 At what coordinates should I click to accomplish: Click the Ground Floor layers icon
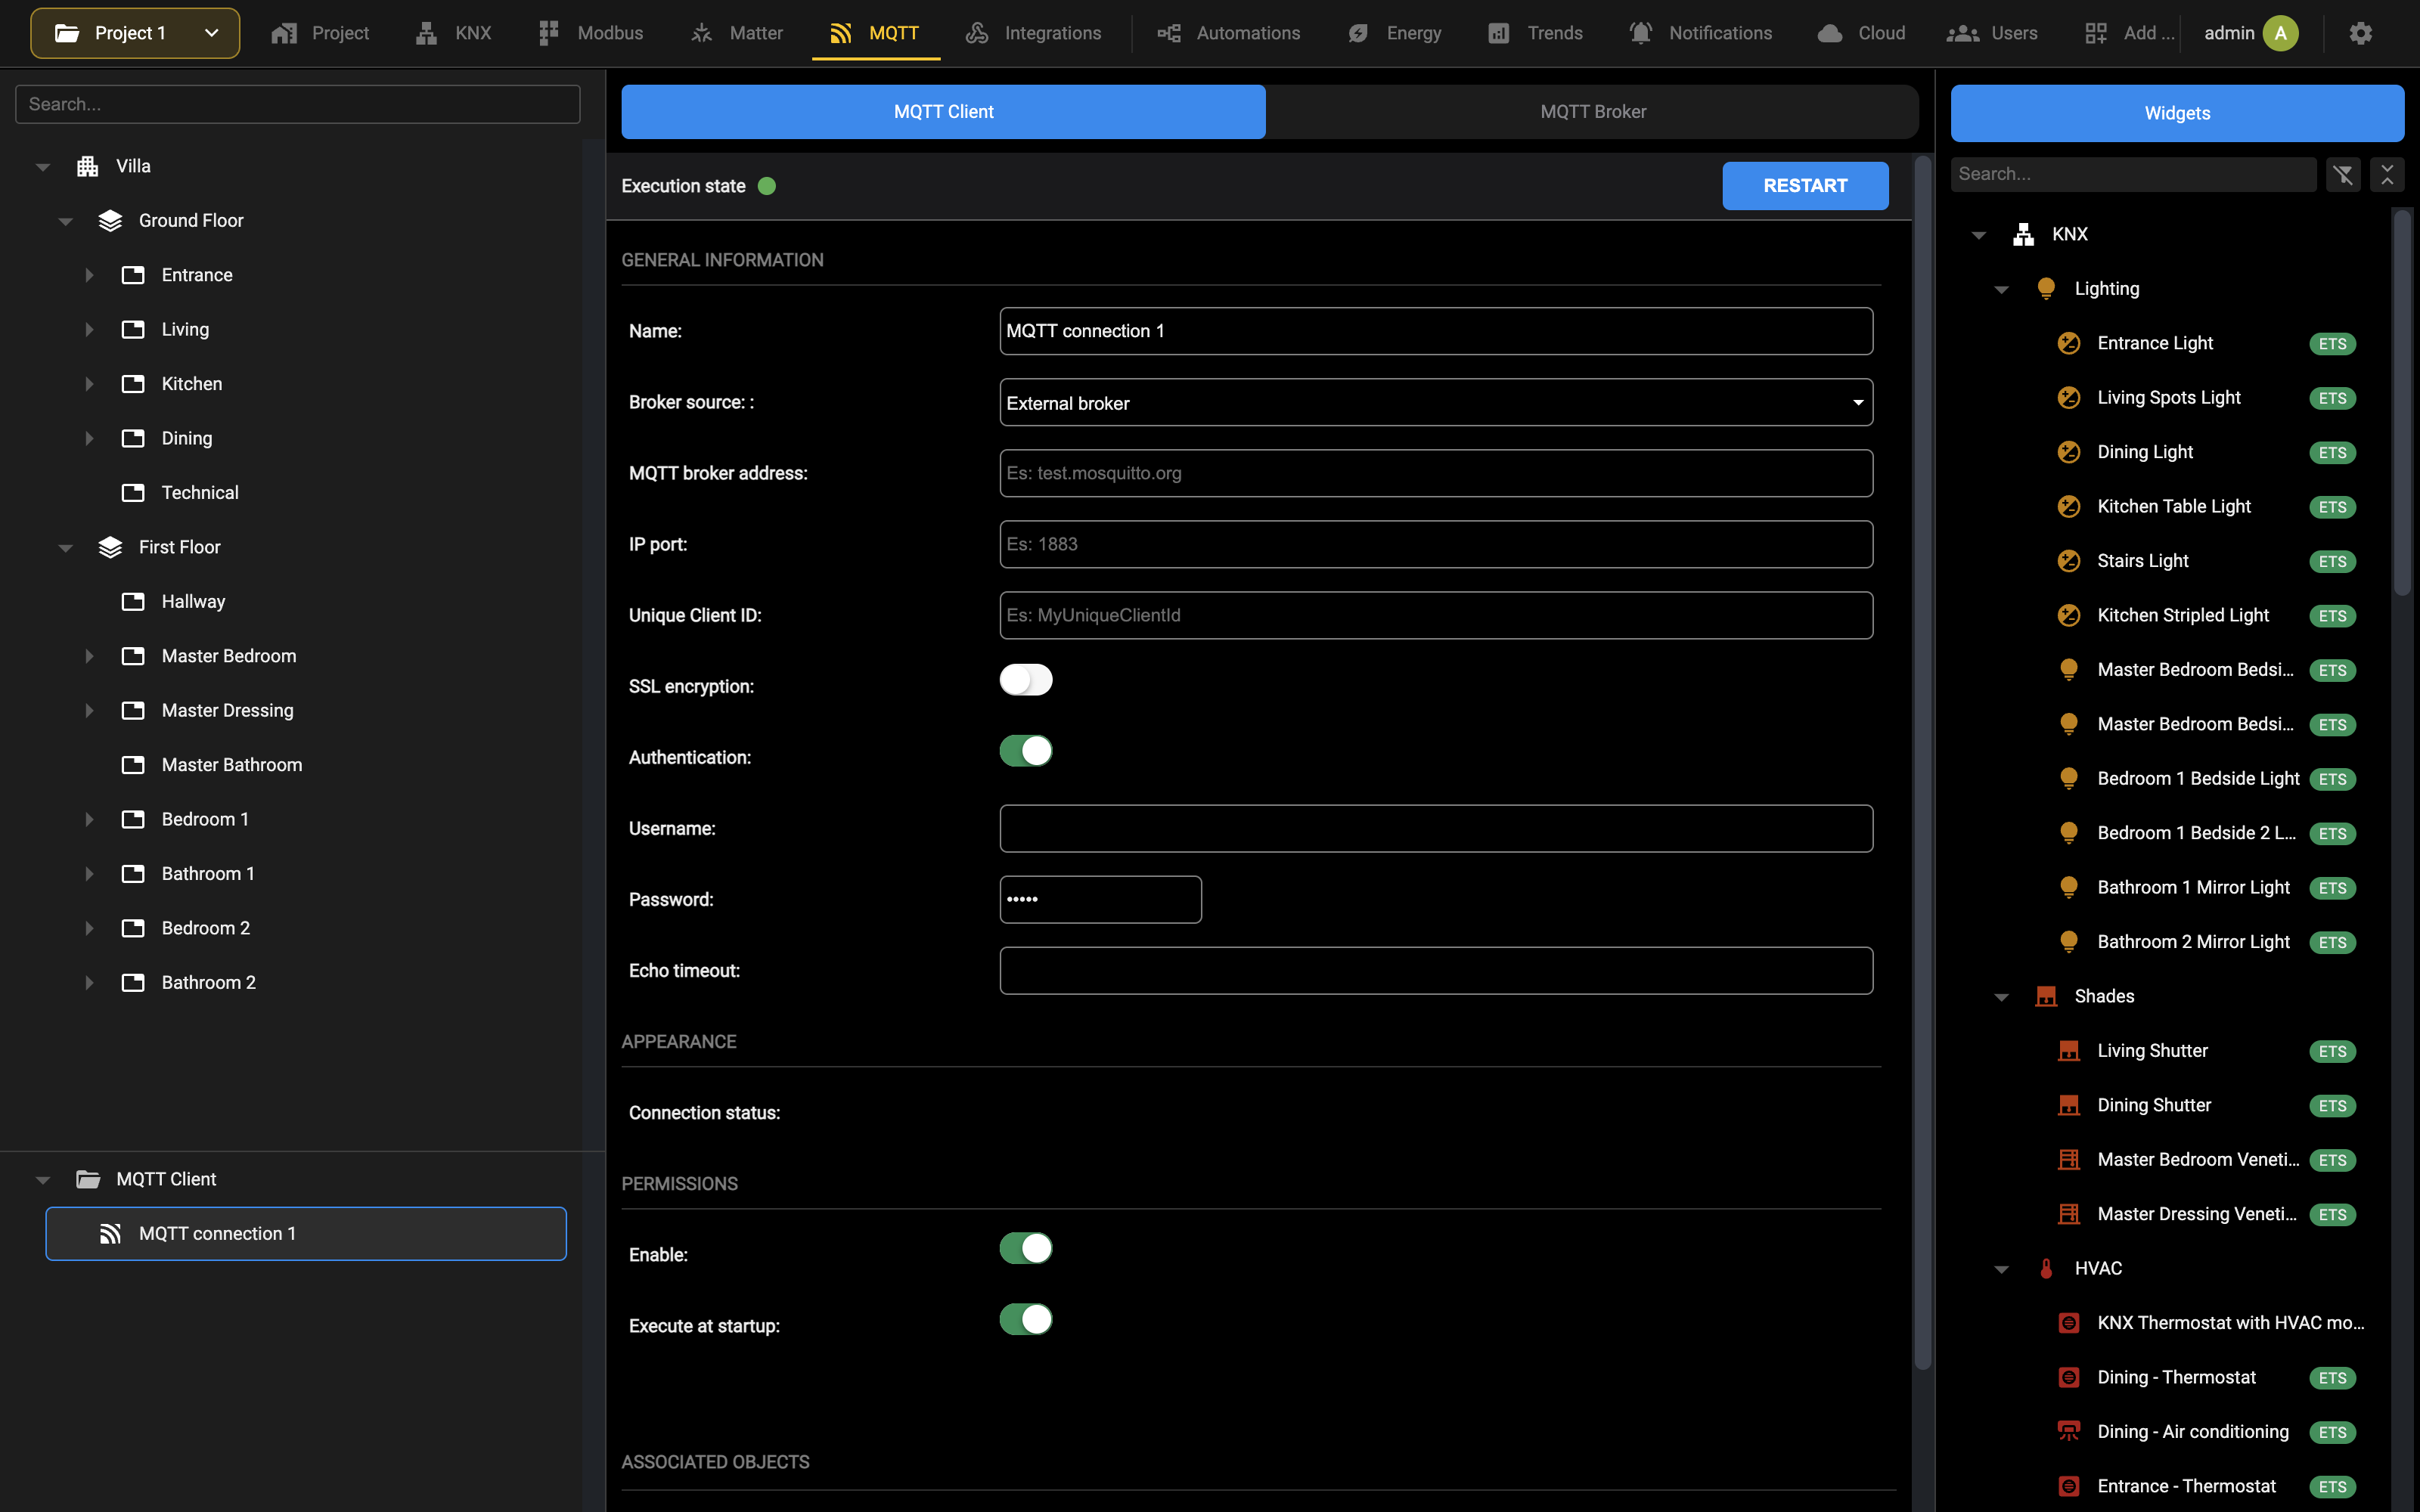110,220
